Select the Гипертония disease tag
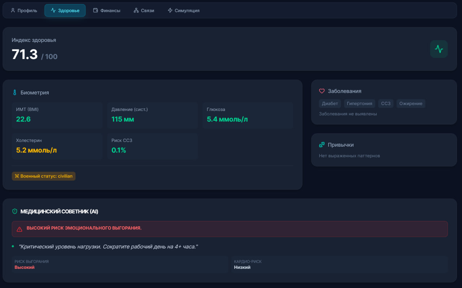462x288 pixels. (x=359, y=104)
